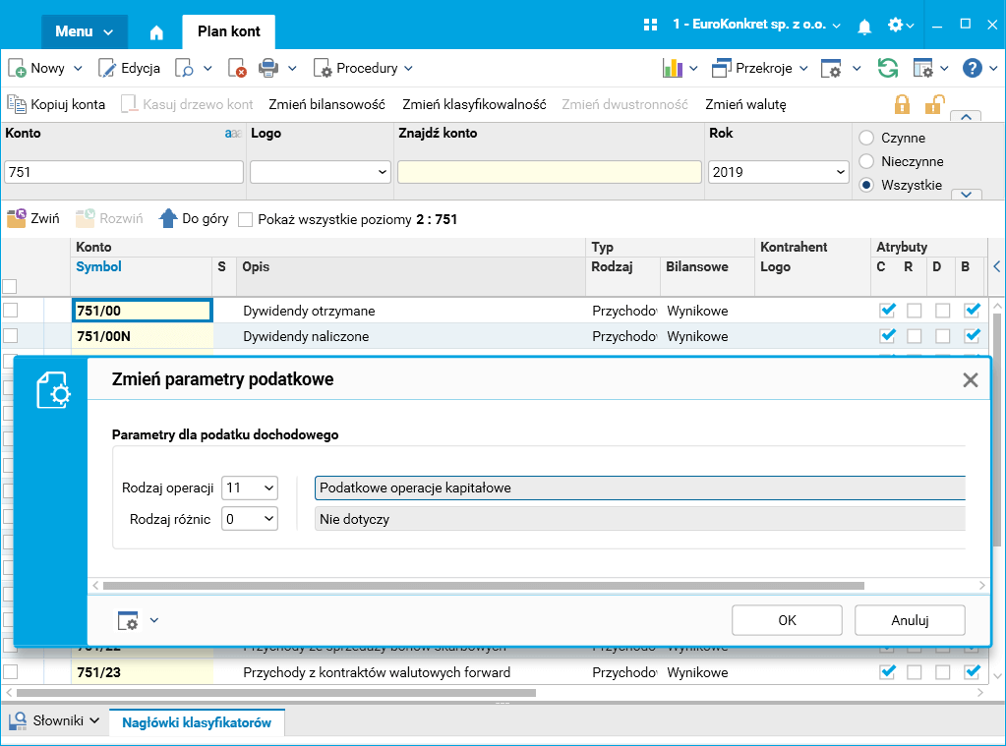This screenshot has height=746, width=1006.
Task: Select the Czynne radio button
Action: pos(866,138)
